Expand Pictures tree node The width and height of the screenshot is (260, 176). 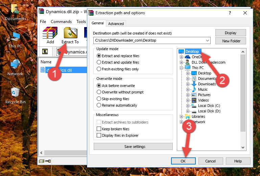(x=188, y=95)
